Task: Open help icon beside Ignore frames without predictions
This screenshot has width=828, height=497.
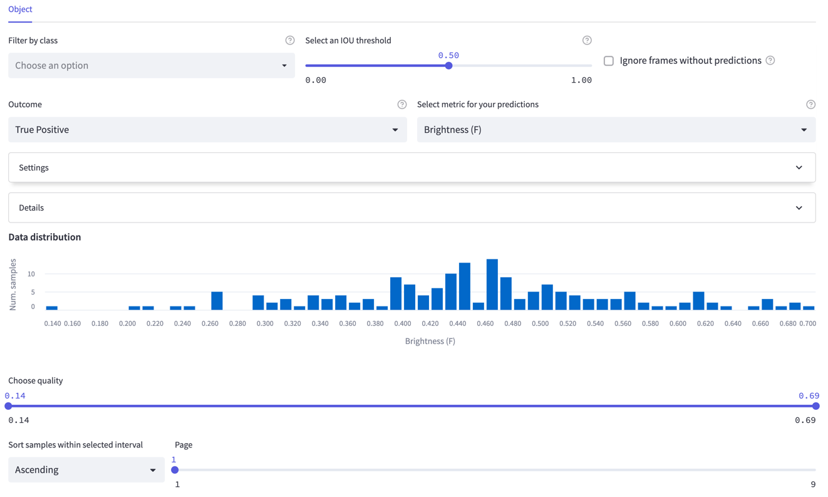Action: (x=770, y=60)
